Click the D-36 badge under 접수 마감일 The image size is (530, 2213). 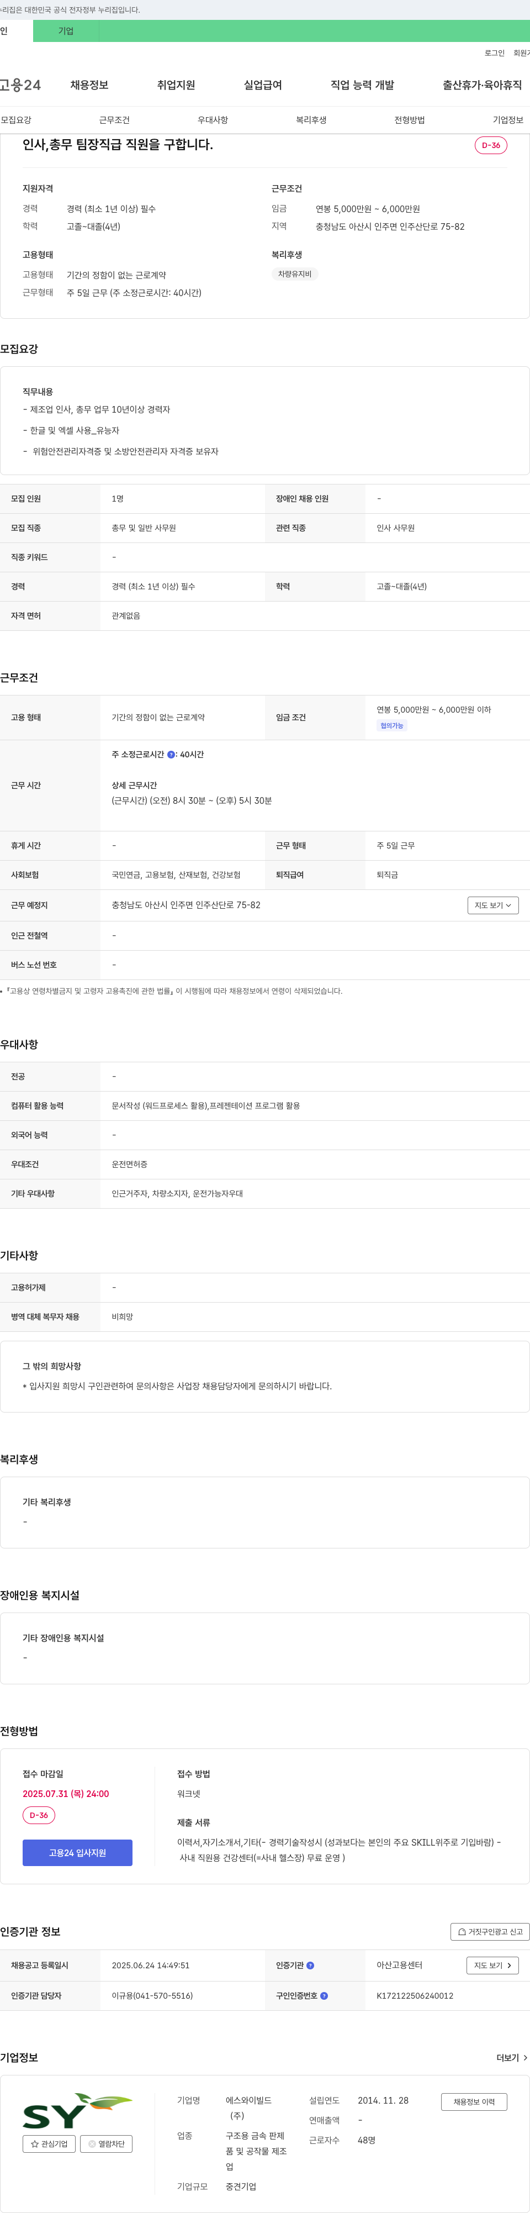[39, 1815]
